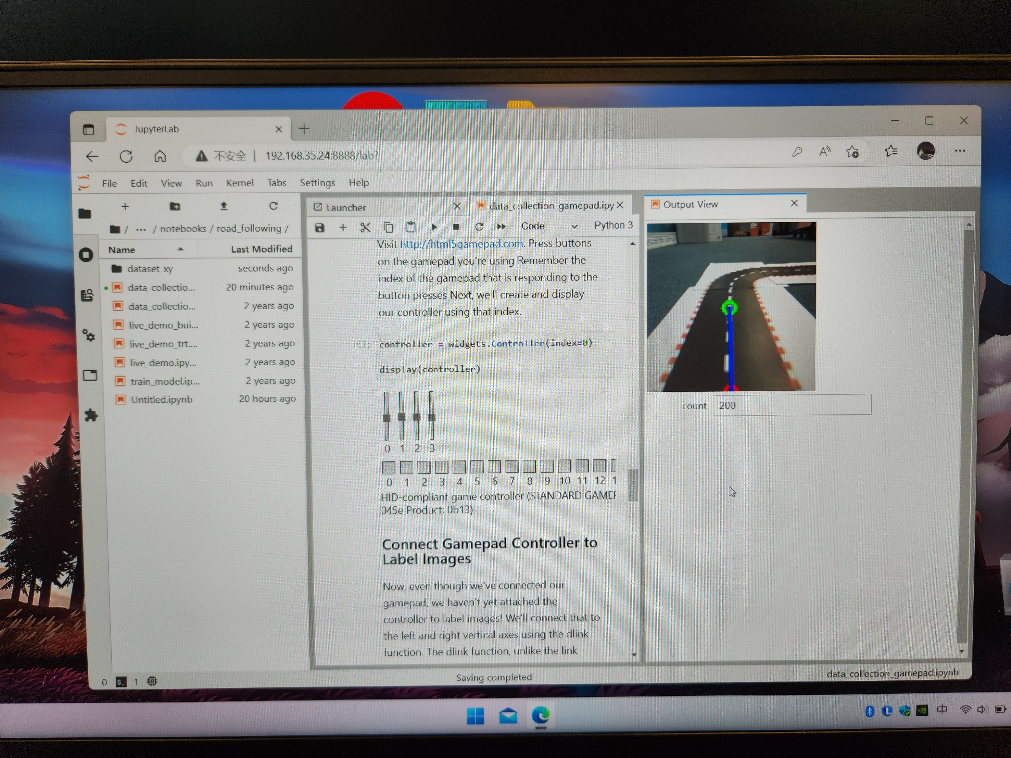Click the new folder icon in file browser
Viewport: 1011px width, 758px height.
tap(175, 206)
